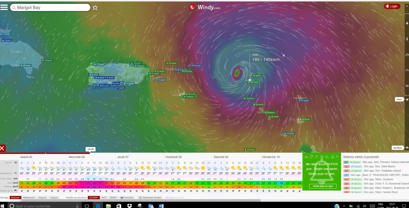Select the temperature layer thermometer icon
The height and width of the screenshot is (208, 409).
pos(407,39)
